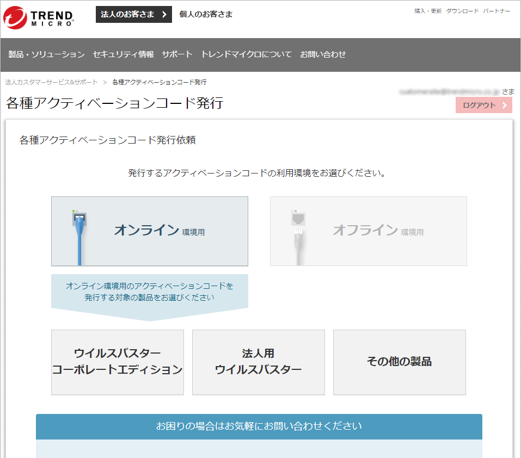Switch to 個人のお客さま site
Viewport: 521px width, 458px height.
click(x=206, y=15)
